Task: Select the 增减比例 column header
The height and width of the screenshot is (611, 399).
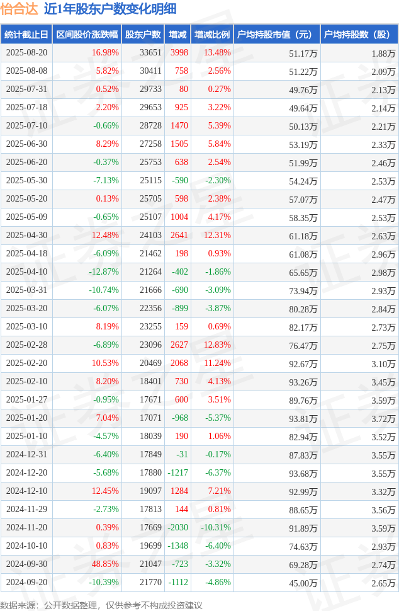Action: point(212,34)
